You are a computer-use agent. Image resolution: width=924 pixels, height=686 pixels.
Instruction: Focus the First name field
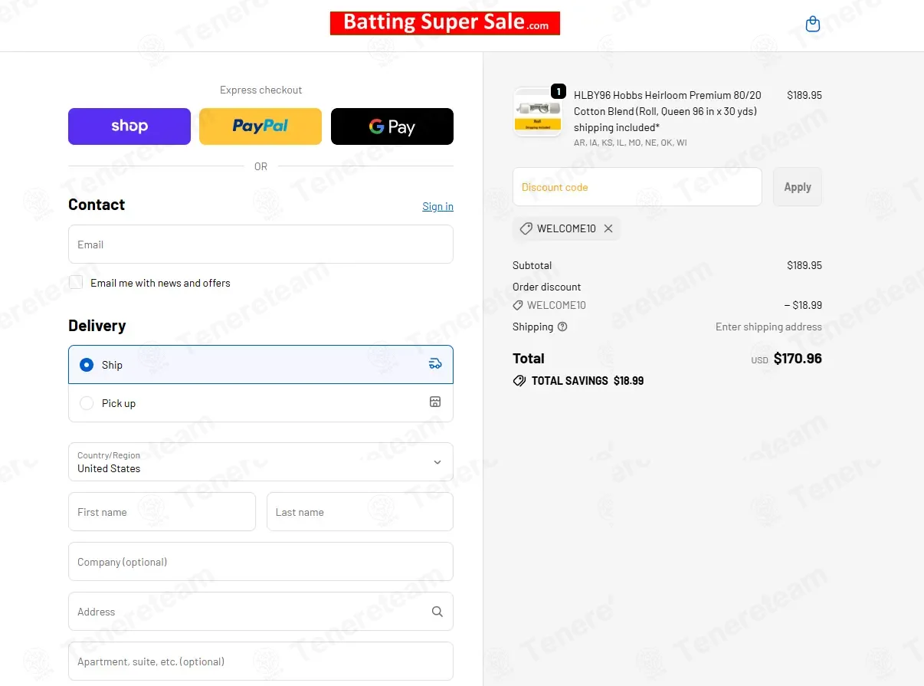tap(162, 511)
